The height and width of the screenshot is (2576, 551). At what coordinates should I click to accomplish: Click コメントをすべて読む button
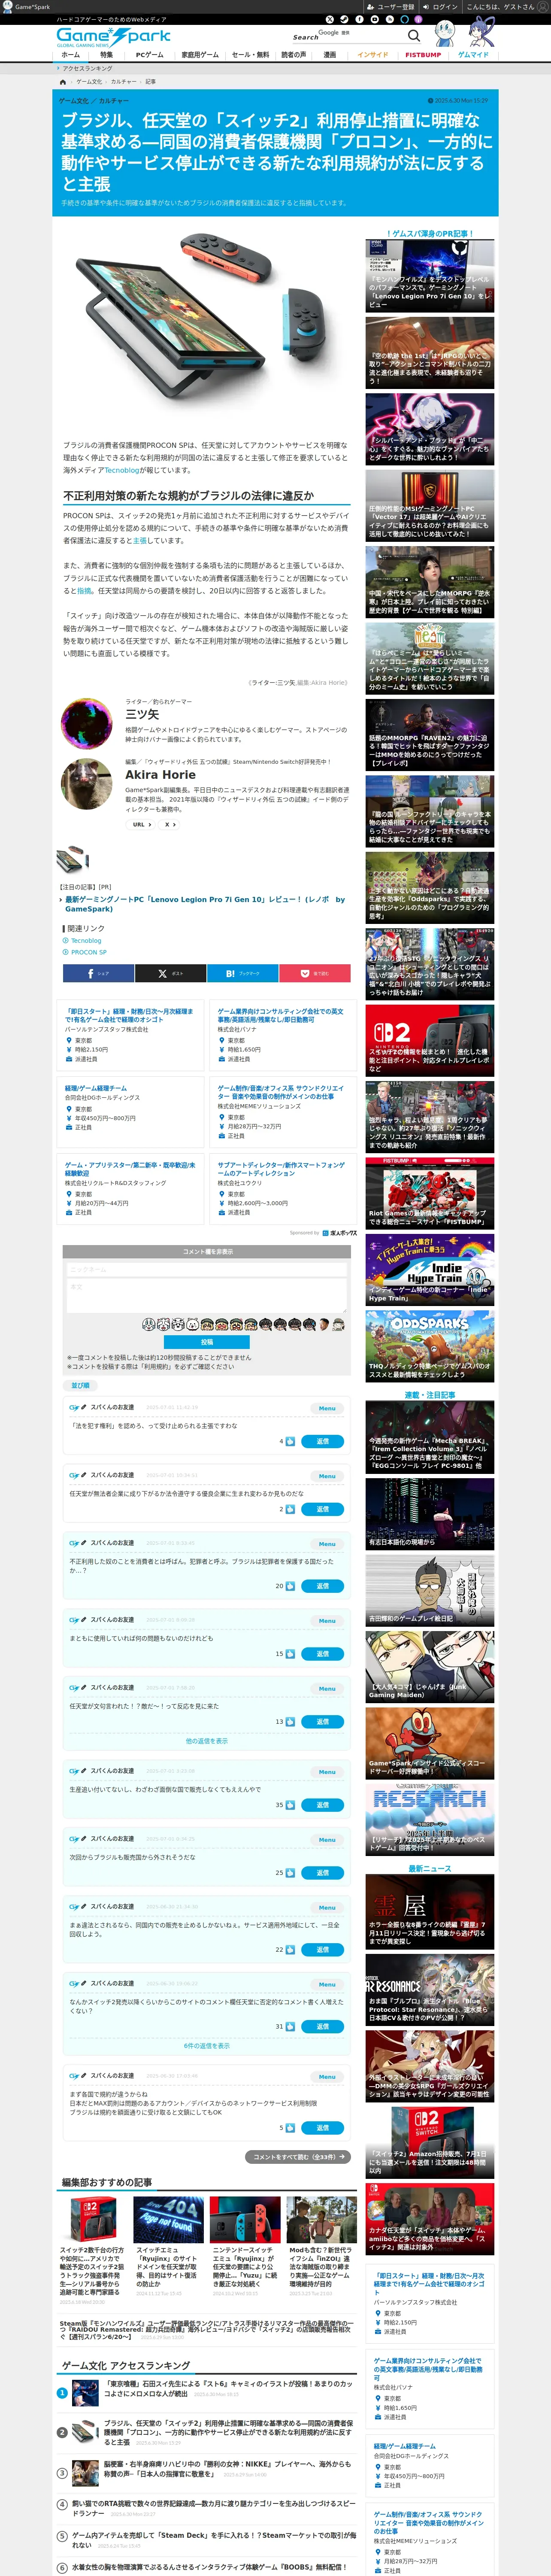(x=298, y=2157)
